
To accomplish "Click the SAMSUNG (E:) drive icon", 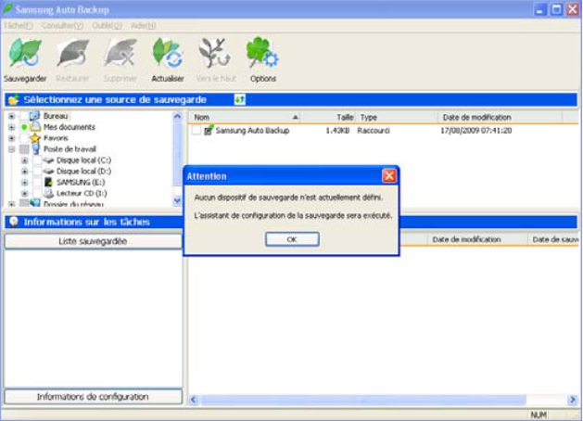I will 48,183.
